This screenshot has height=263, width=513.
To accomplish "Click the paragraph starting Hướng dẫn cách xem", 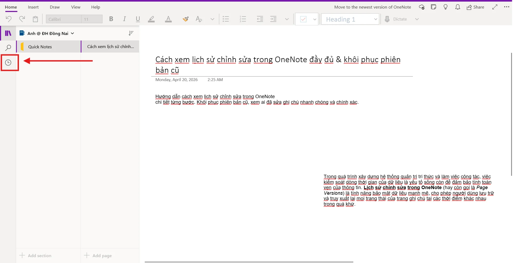I will (x=257, y=99).
